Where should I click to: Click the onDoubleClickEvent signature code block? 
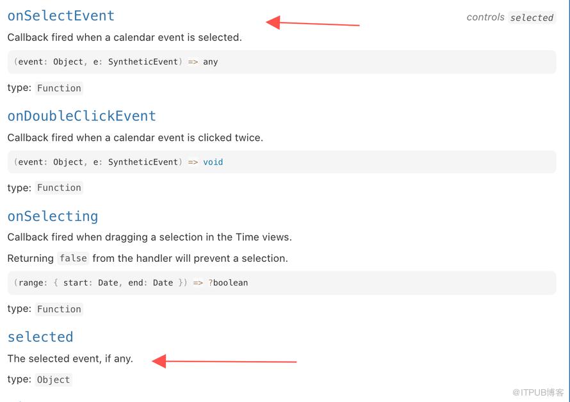click(x=282, y=162)
